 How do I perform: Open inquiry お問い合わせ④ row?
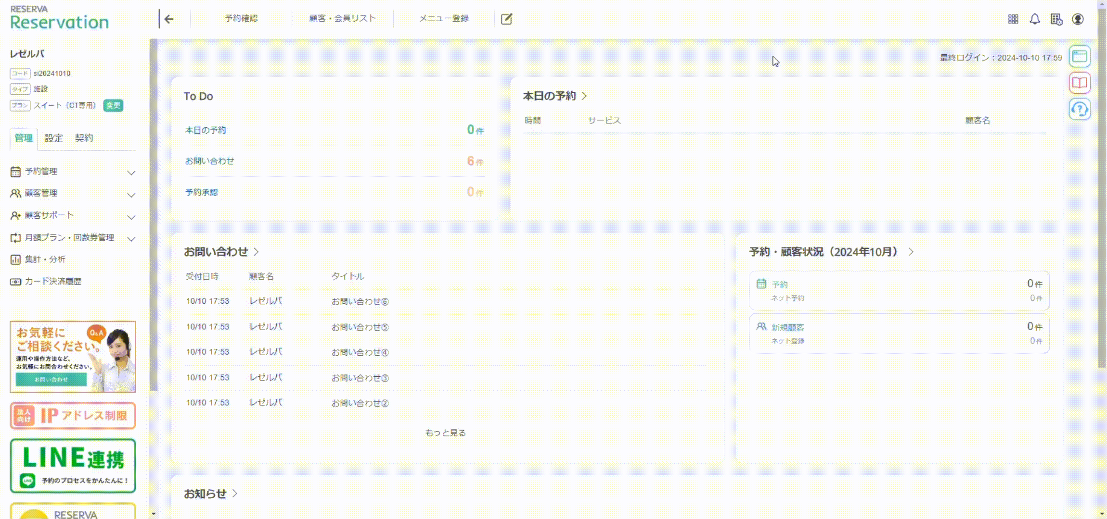pos(445,352)
